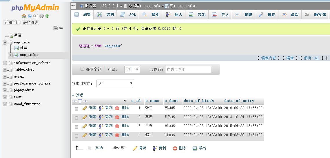Sort by the e_name column header

tap(152, 101)
